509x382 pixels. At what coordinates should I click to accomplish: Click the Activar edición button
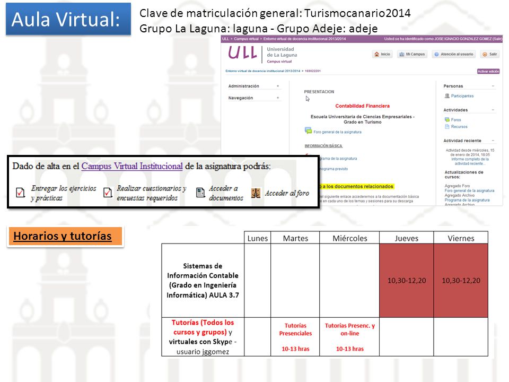[x=488, y=71]
